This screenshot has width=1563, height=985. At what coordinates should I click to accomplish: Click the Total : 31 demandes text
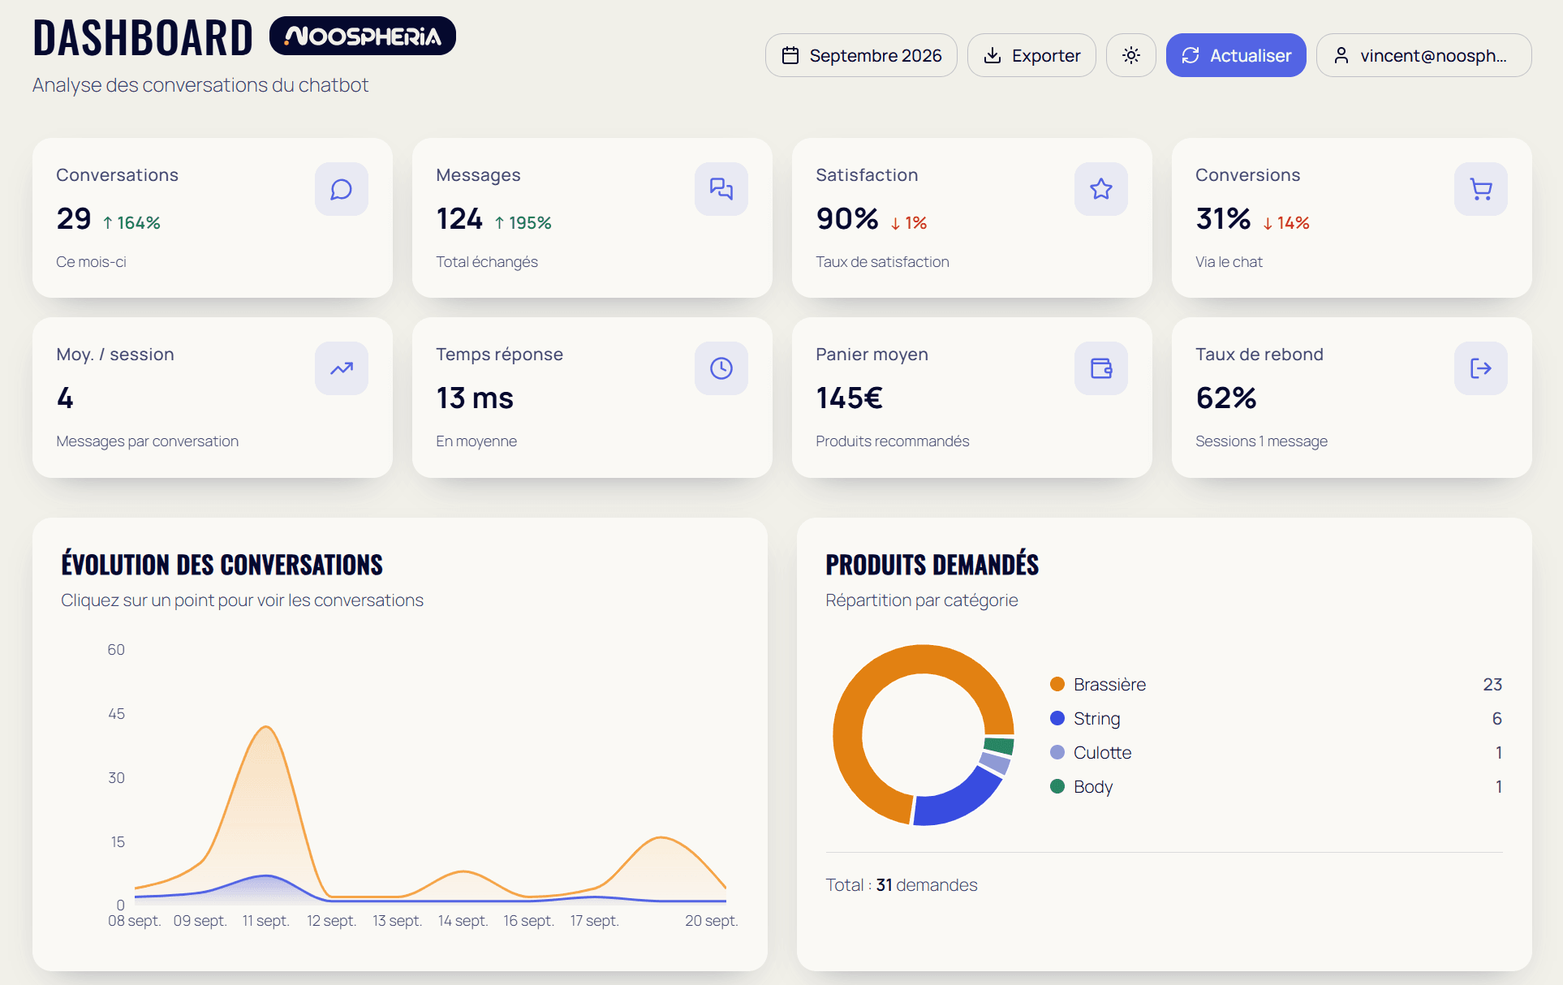pos(902,884)
